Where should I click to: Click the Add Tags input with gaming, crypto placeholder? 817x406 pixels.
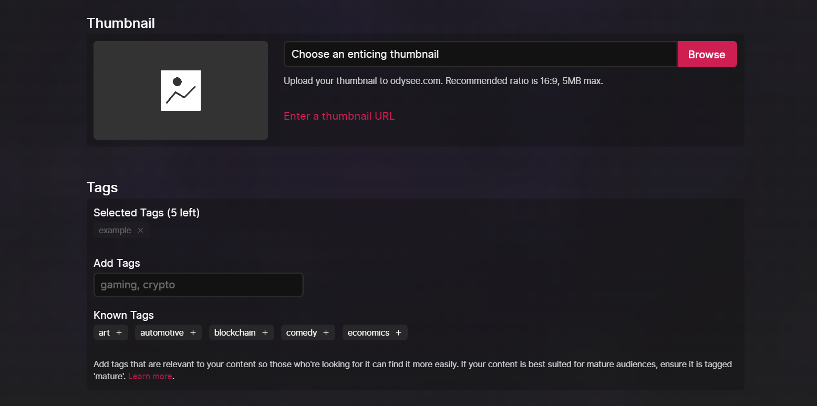click(x=198, y=285)
